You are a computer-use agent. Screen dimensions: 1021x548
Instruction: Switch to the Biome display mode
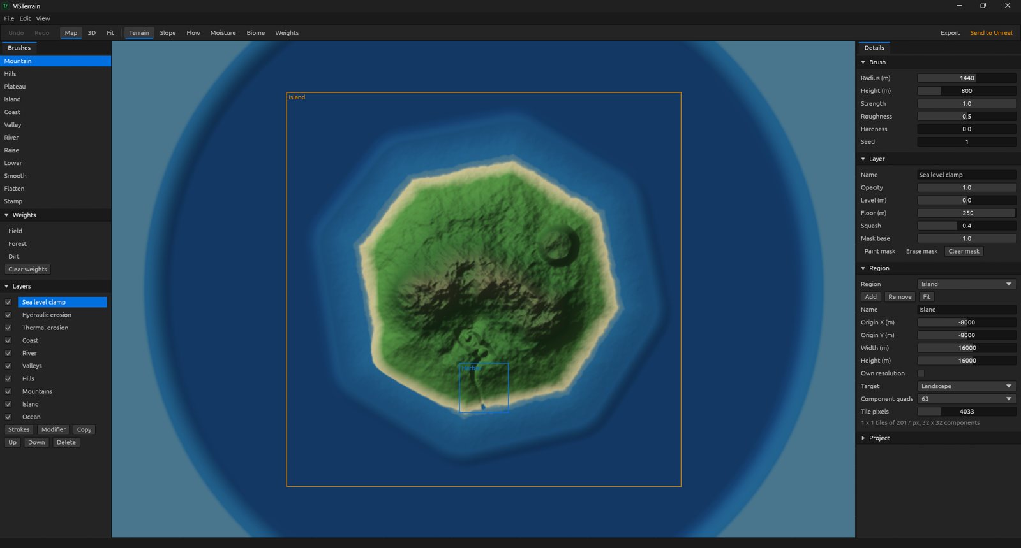click(x=256, y=33)
